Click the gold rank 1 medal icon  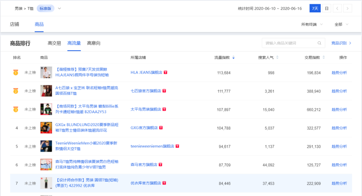click(x=15, y=73)
